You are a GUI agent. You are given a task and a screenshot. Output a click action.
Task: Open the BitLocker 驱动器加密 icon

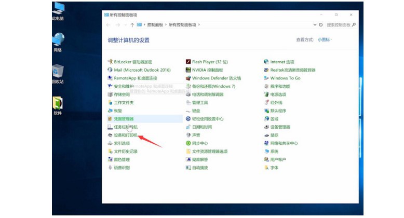click(110, 62)
